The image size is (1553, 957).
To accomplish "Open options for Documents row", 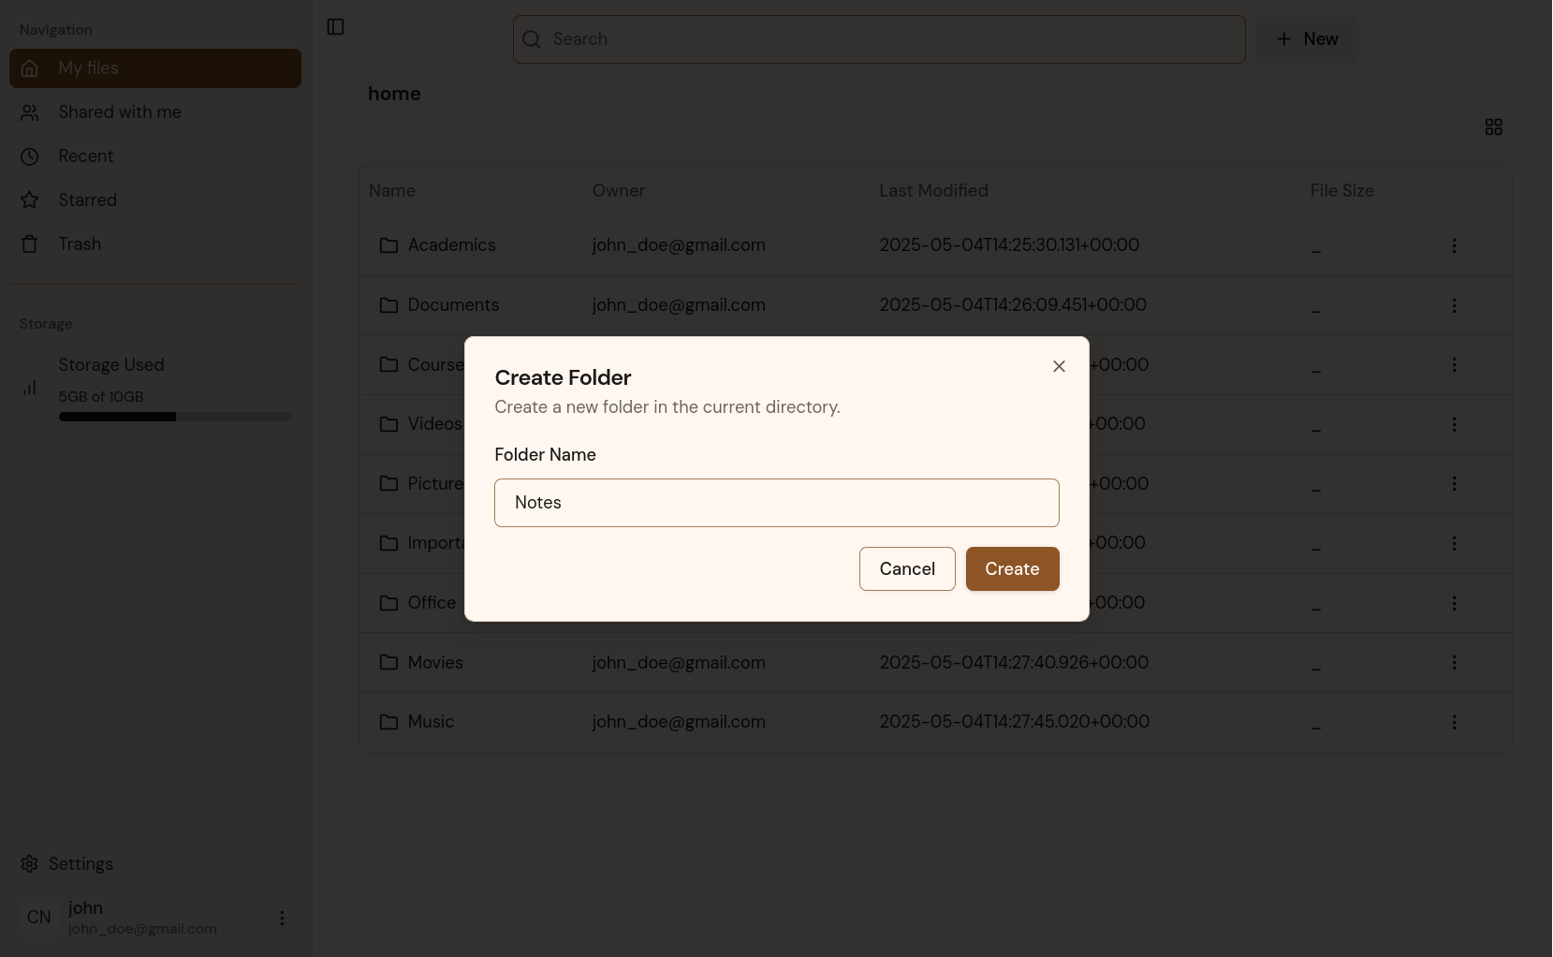I will (1454, 305).
